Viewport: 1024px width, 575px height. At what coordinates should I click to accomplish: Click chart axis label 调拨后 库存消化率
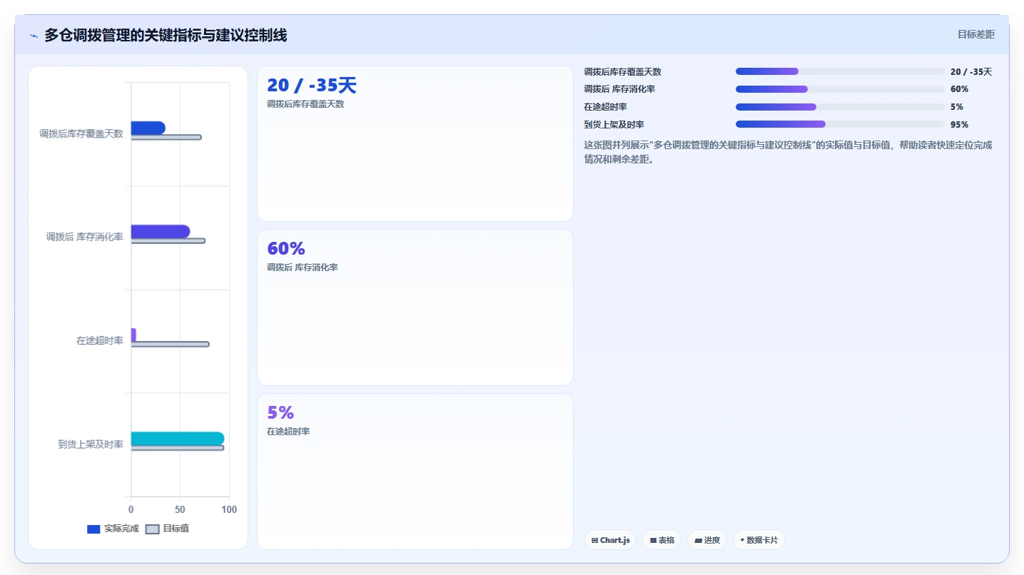coord(85,237)
